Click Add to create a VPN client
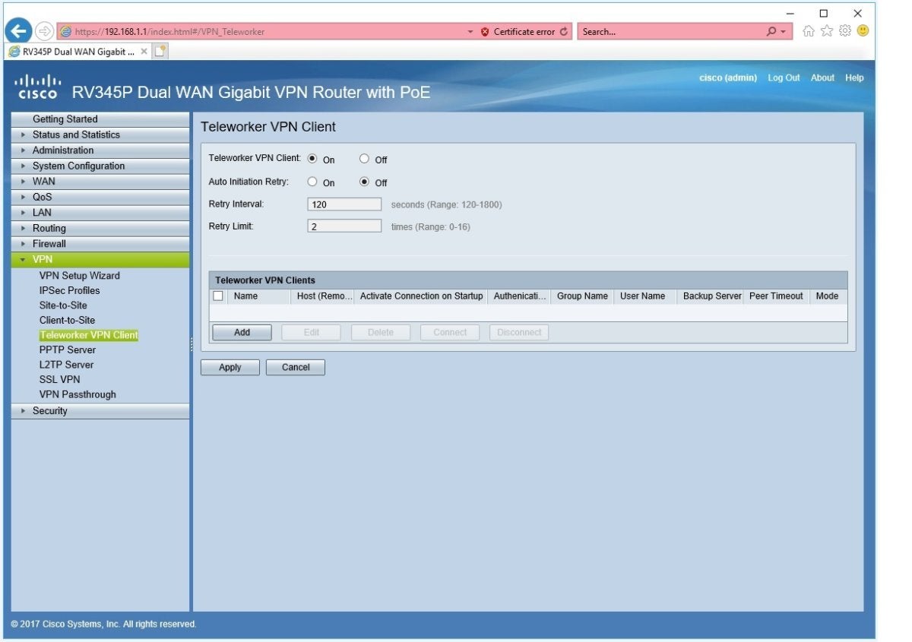This screenshot has height=642, width=912. coord(242,332)
